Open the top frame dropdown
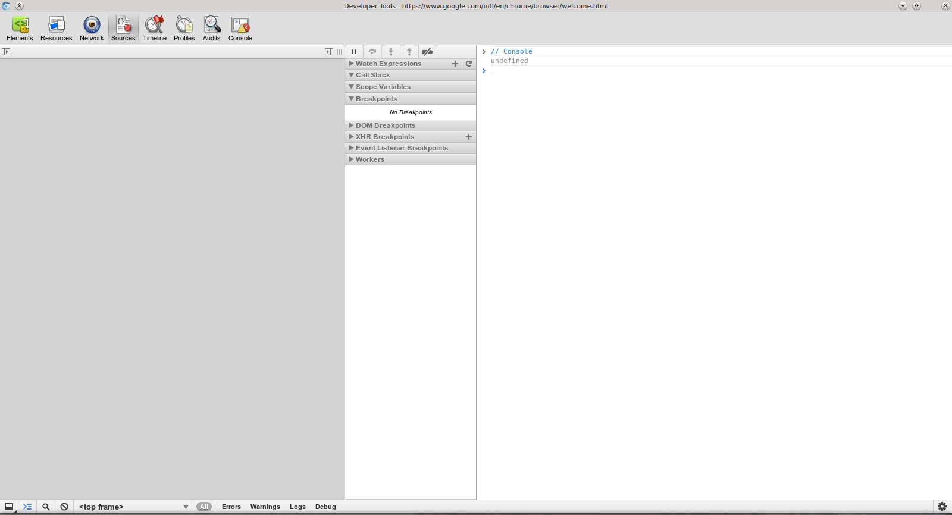Screen dimensions: 952x515 pos(133,507)
